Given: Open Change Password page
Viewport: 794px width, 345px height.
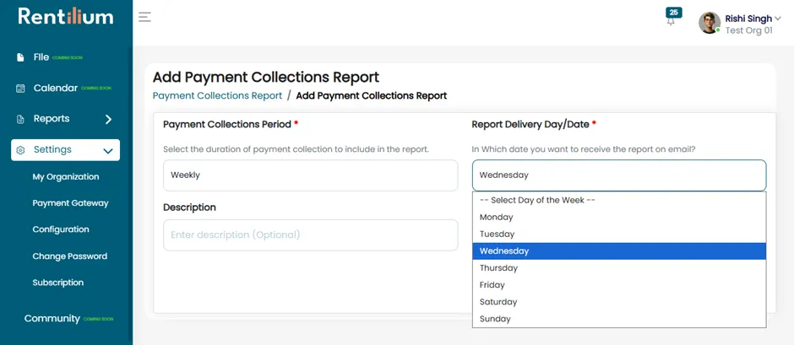Looking at the screenshot, I should (x=70, y=256).
